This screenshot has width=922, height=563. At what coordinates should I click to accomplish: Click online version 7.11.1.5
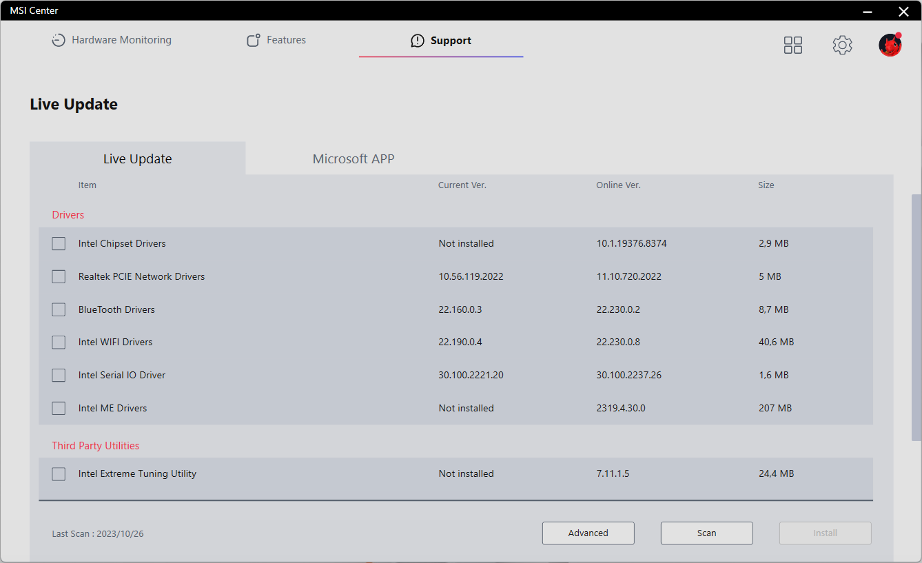[x=613, y=473]
